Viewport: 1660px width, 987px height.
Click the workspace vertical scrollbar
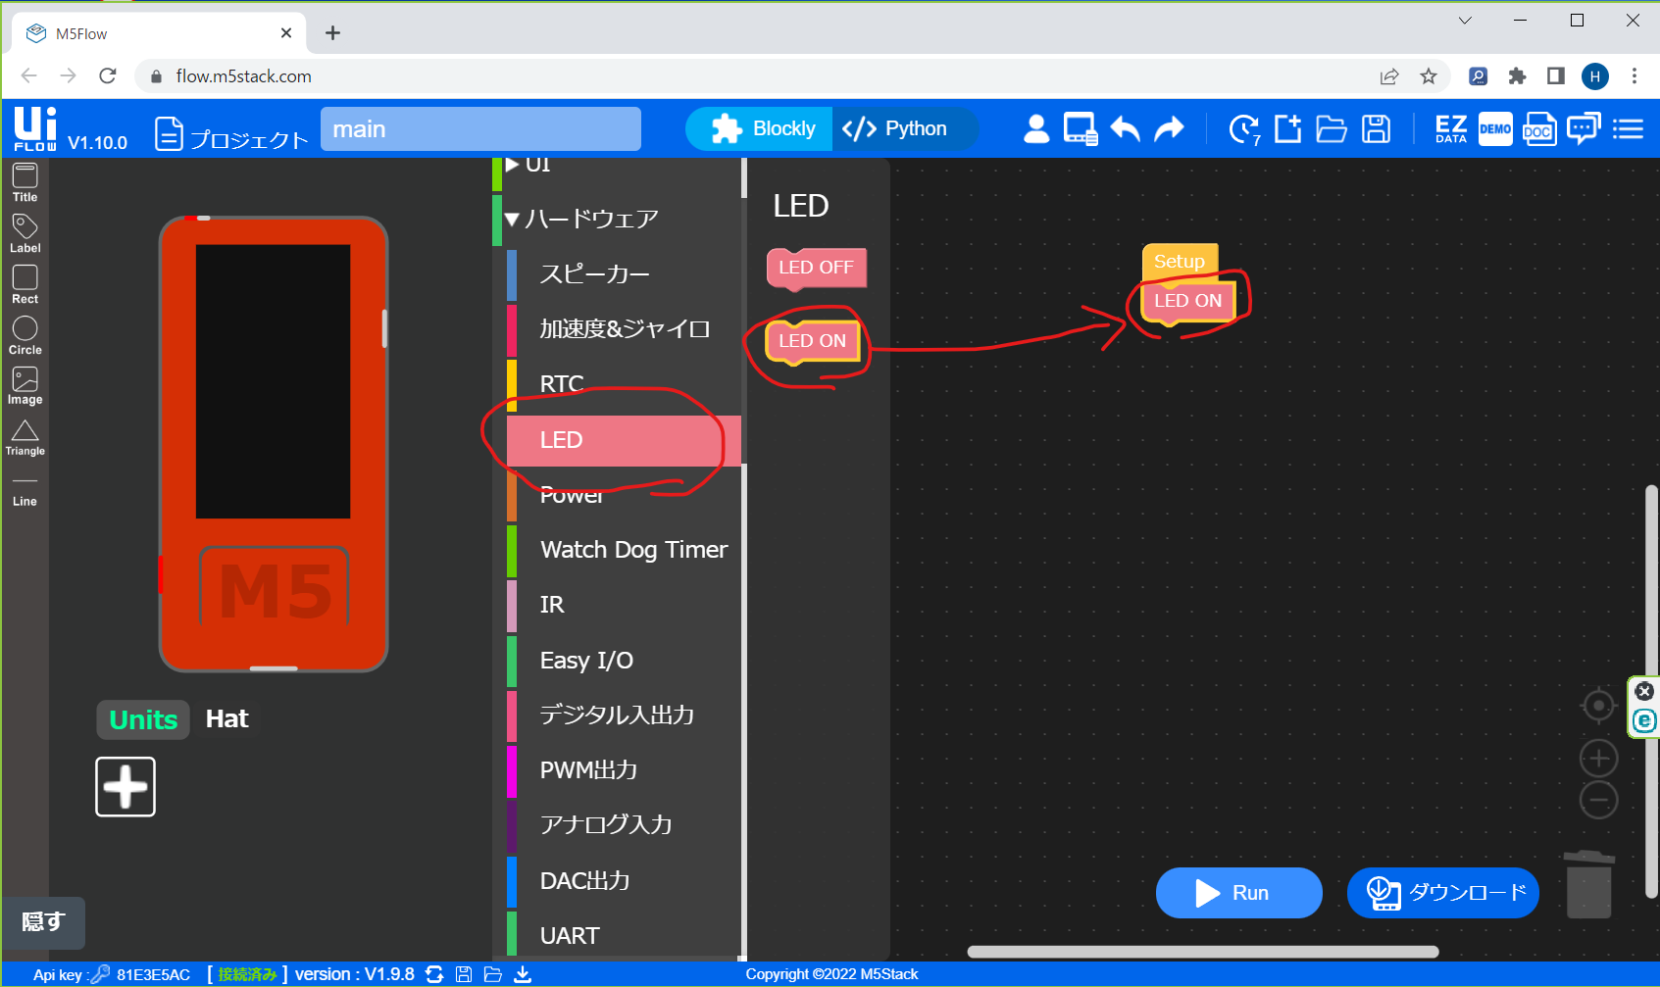1651,691
